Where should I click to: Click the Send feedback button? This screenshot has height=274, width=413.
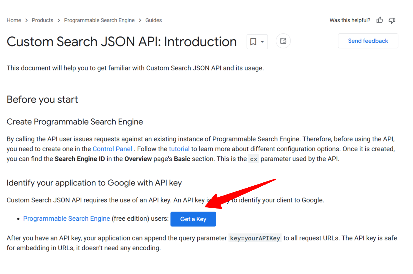tap(368, 41)
